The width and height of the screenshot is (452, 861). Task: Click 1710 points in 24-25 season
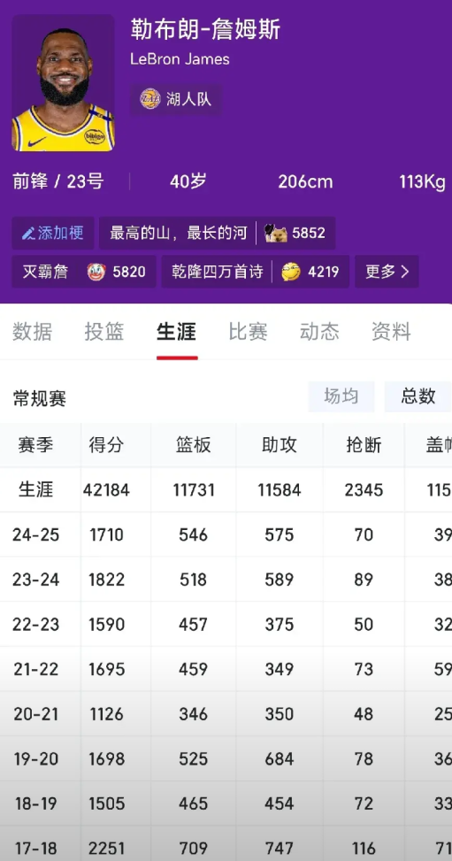coord(106,534)
